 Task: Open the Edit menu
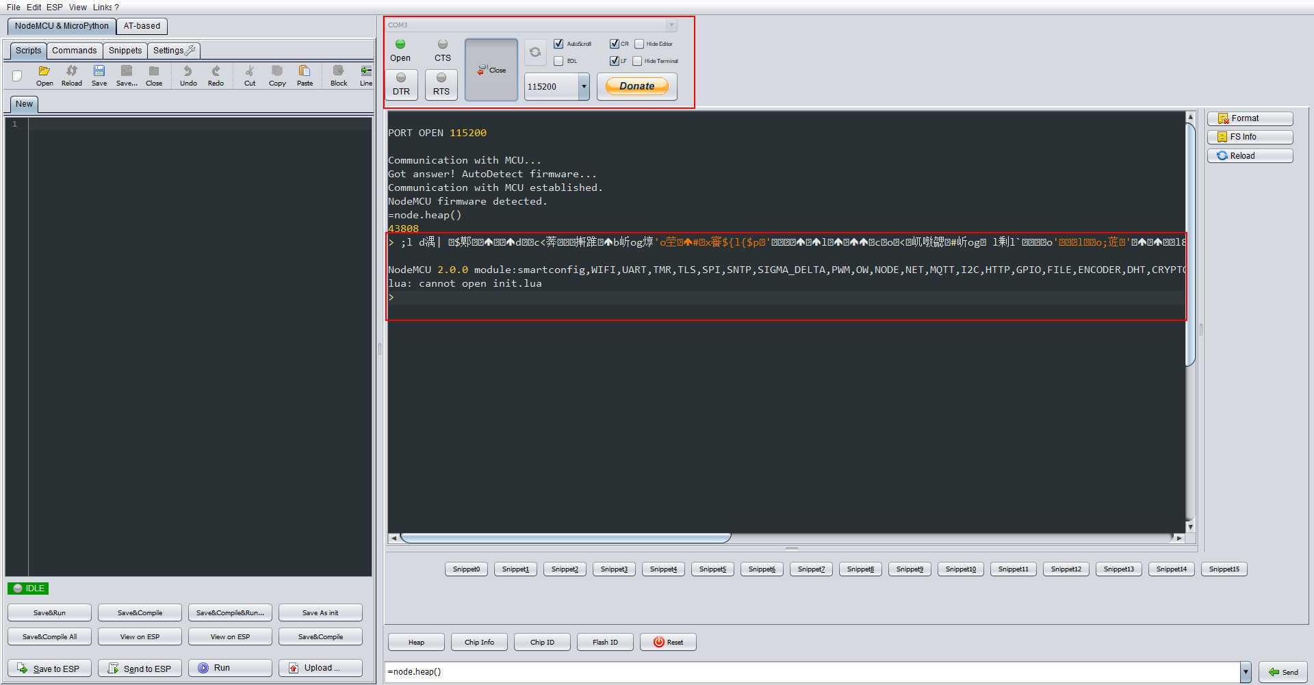tap(34, 8)
